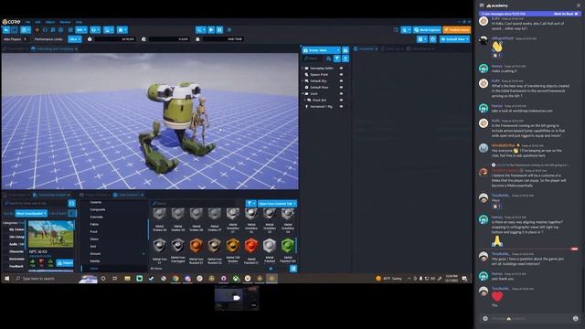Switch to the Project Content tab

(x=95, y=195)
